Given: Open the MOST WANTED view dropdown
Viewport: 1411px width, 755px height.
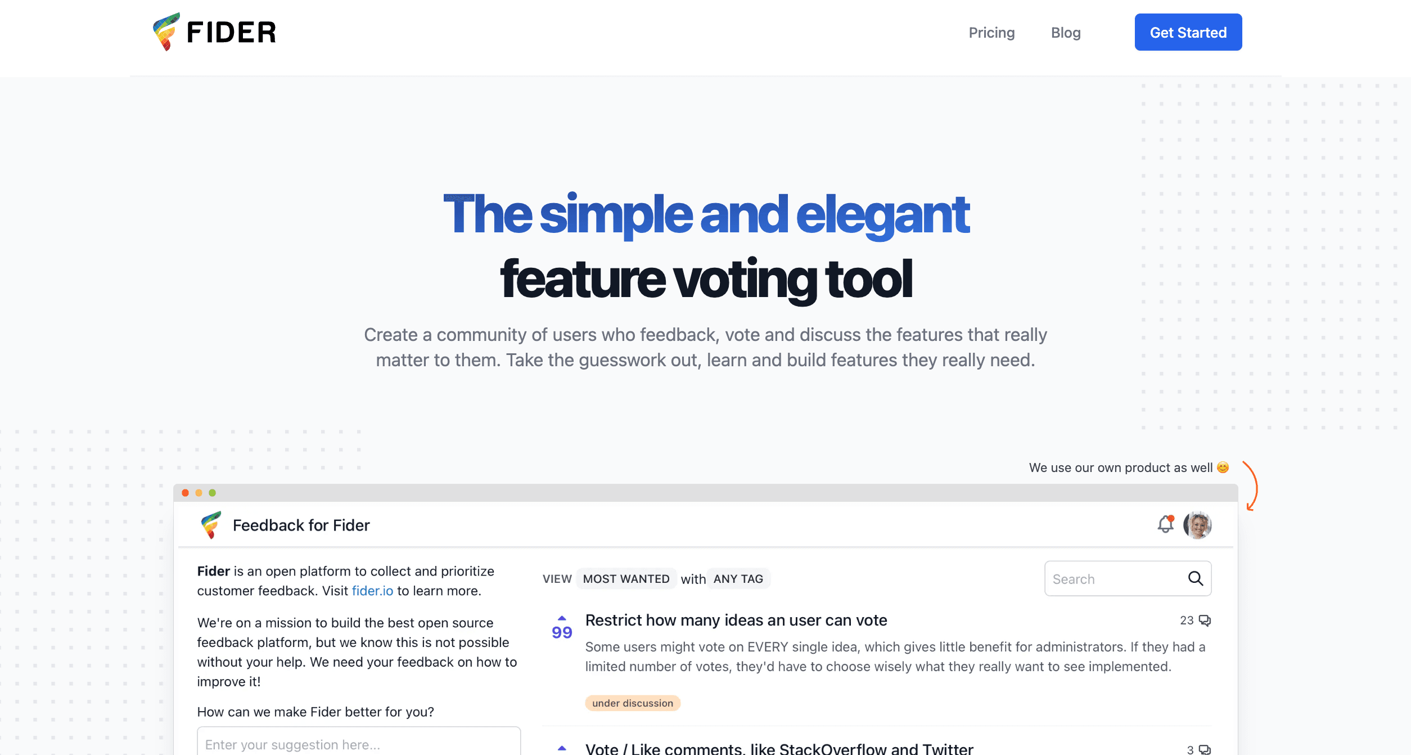Looking at the screenshot, I should [626, 578].
